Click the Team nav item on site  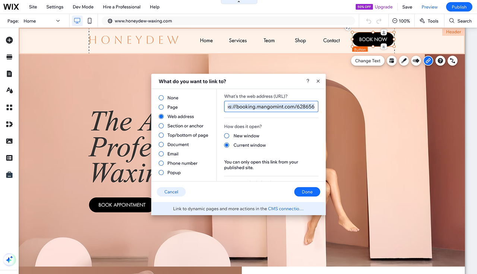[269, 41]
